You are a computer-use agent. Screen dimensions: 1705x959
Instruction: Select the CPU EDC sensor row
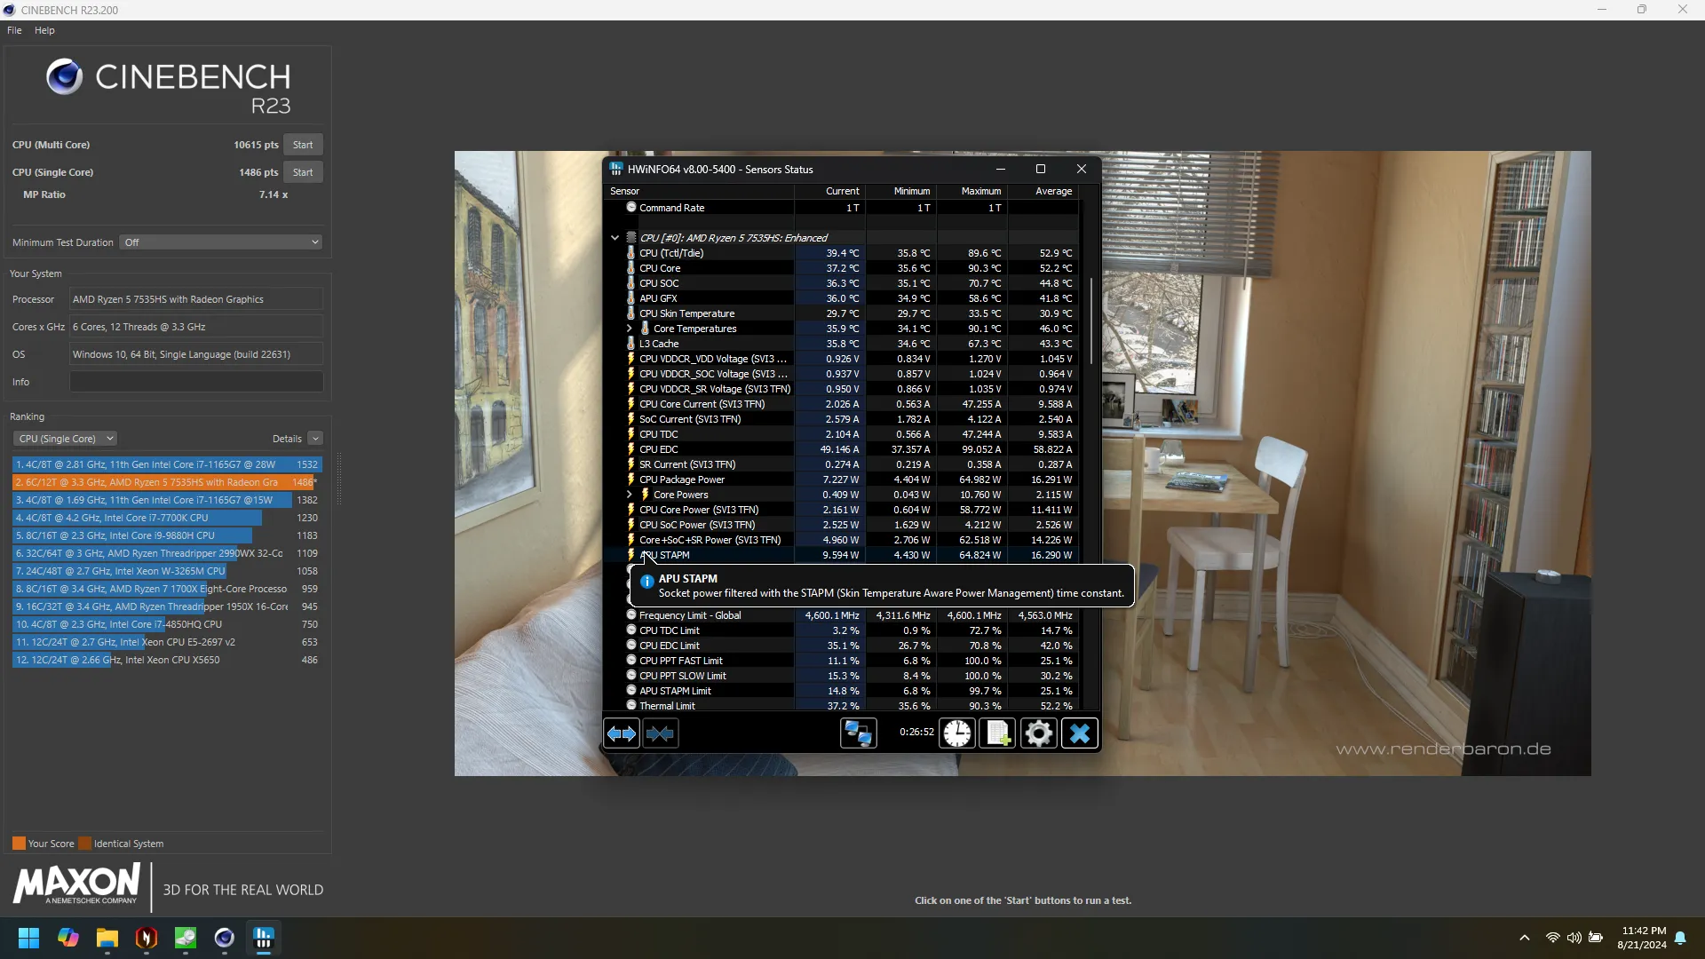tap(842, 449)
